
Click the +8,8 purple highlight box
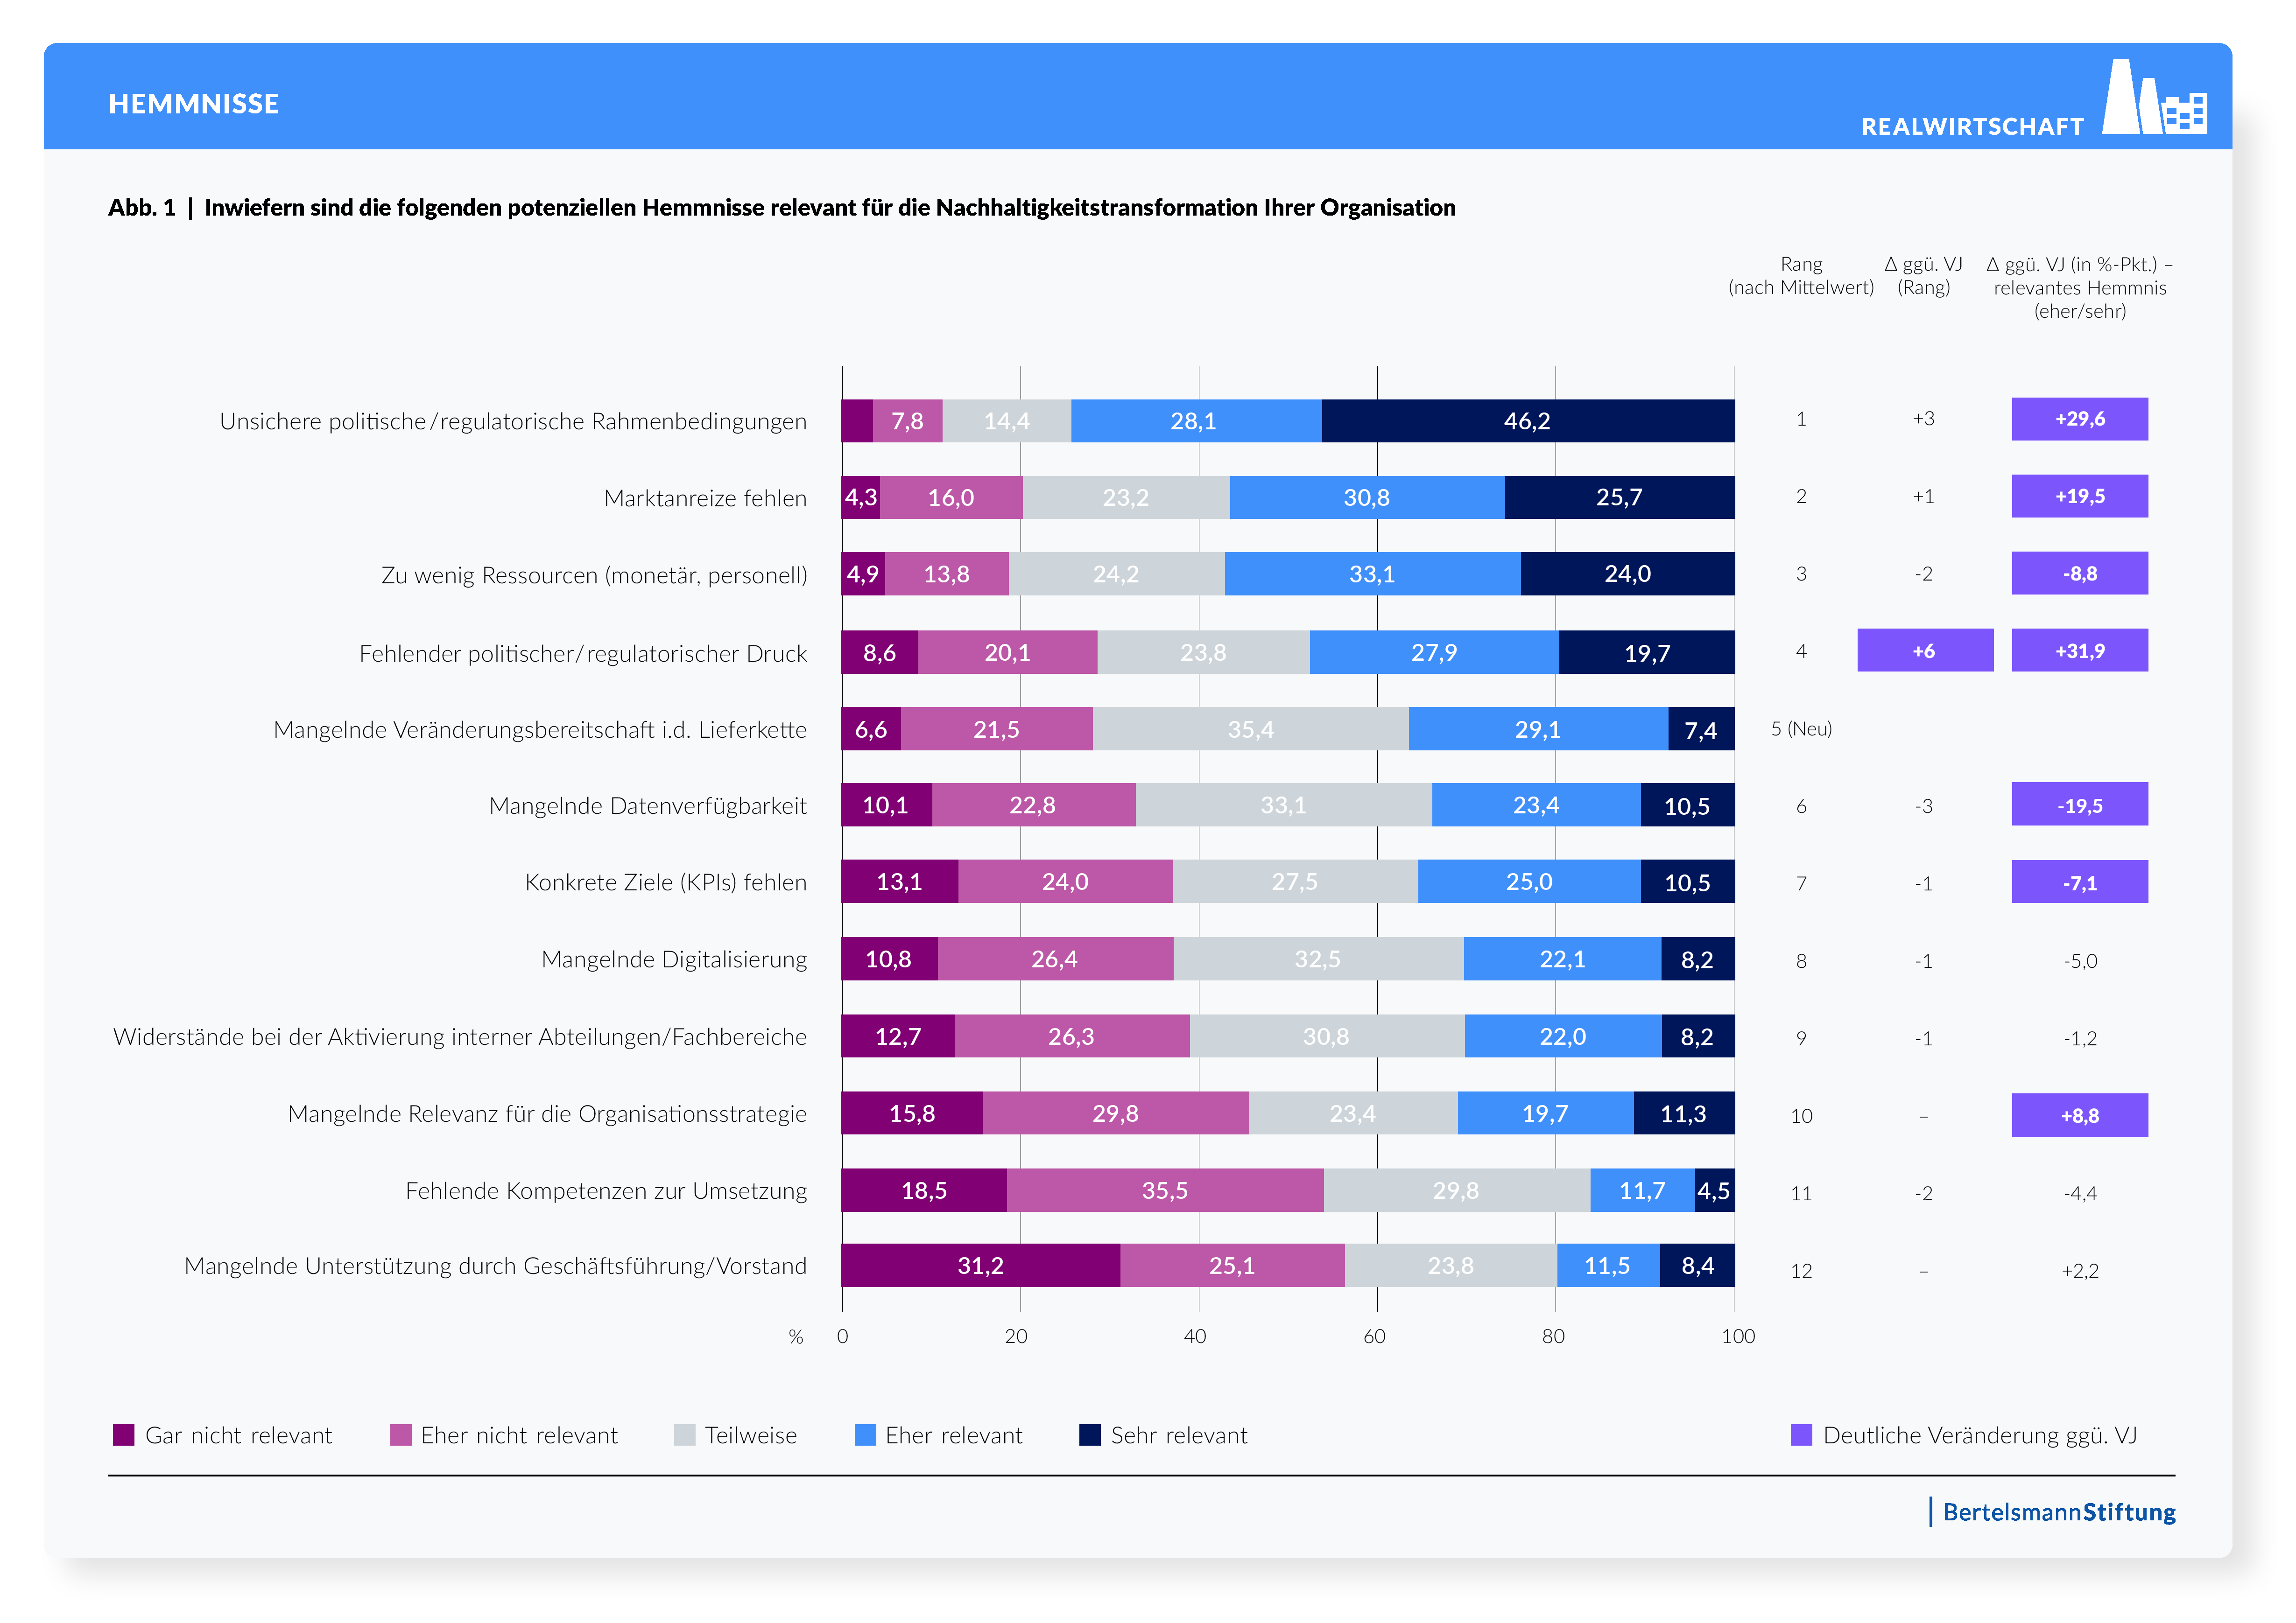[x=2079, y=1115]
